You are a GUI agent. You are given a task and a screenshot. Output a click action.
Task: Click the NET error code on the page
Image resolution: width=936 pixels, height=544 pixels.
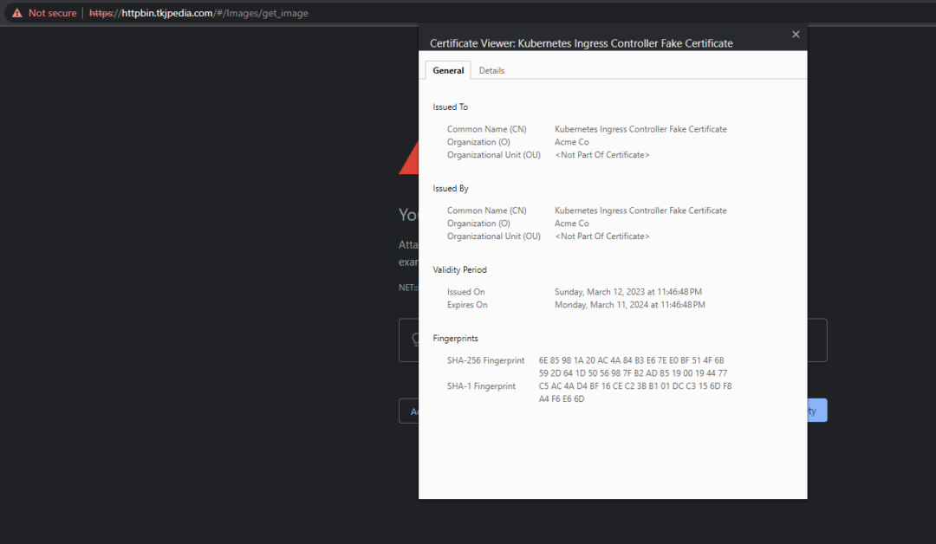407,287
